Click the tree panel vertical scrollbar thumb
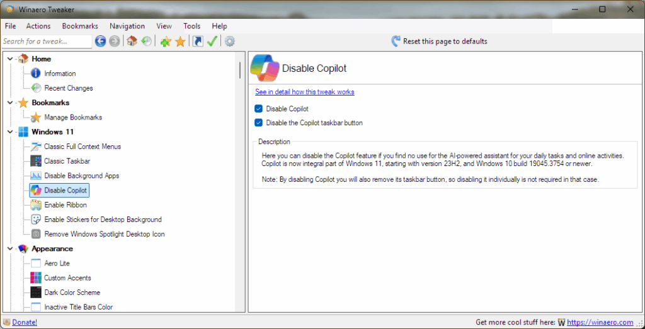Viewport: 645px width, 329px height. pos(240,70)
